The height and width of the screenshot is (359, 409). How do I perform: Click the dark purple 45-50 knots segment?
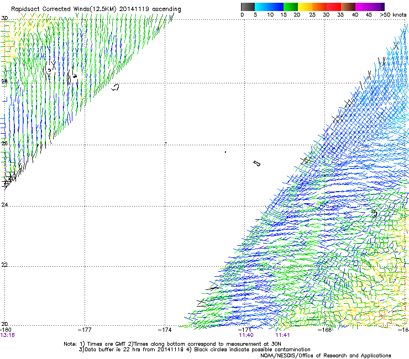click(x=377, y=7)
